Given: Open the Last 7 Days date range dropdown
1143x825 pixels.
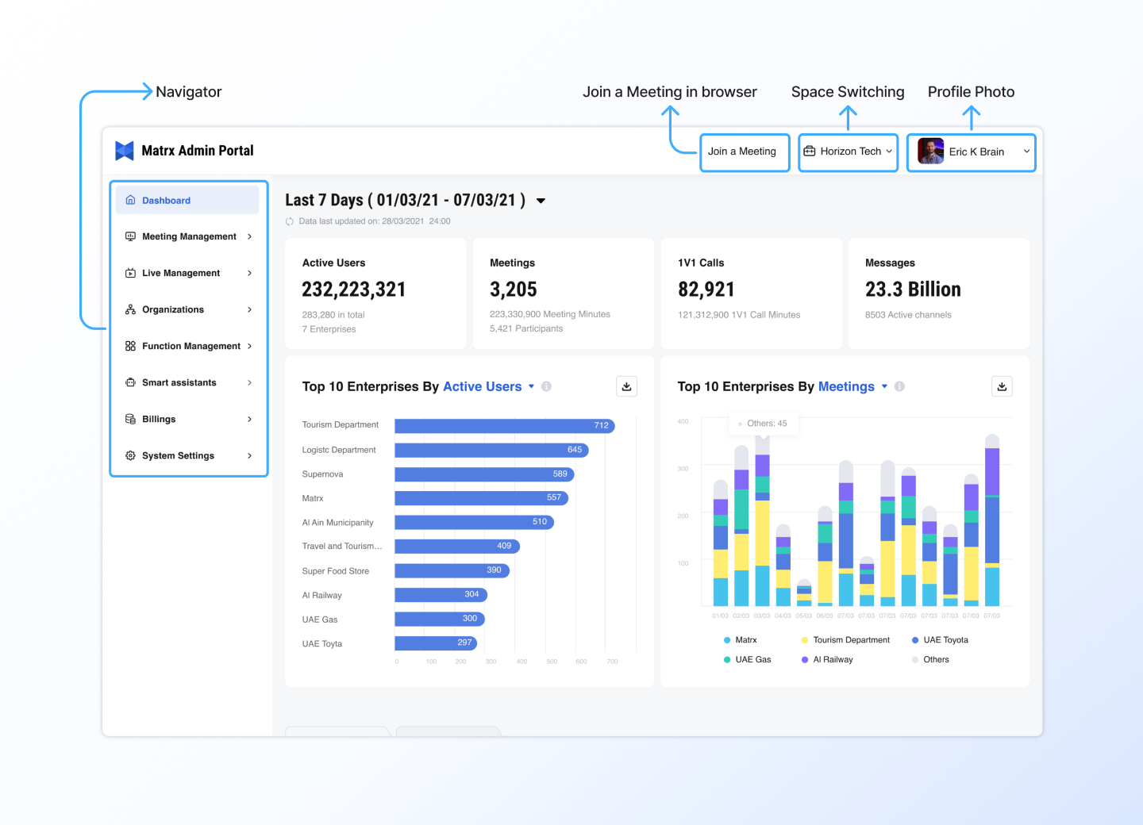Looking at the screenshot, I should (x=541, y=201).
